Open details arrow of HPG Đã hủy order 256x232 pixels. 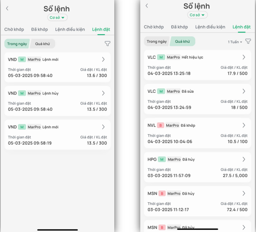coord(244,159)
